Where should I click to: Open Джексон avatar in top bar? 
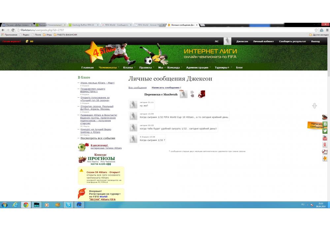[x=227, y=41]
